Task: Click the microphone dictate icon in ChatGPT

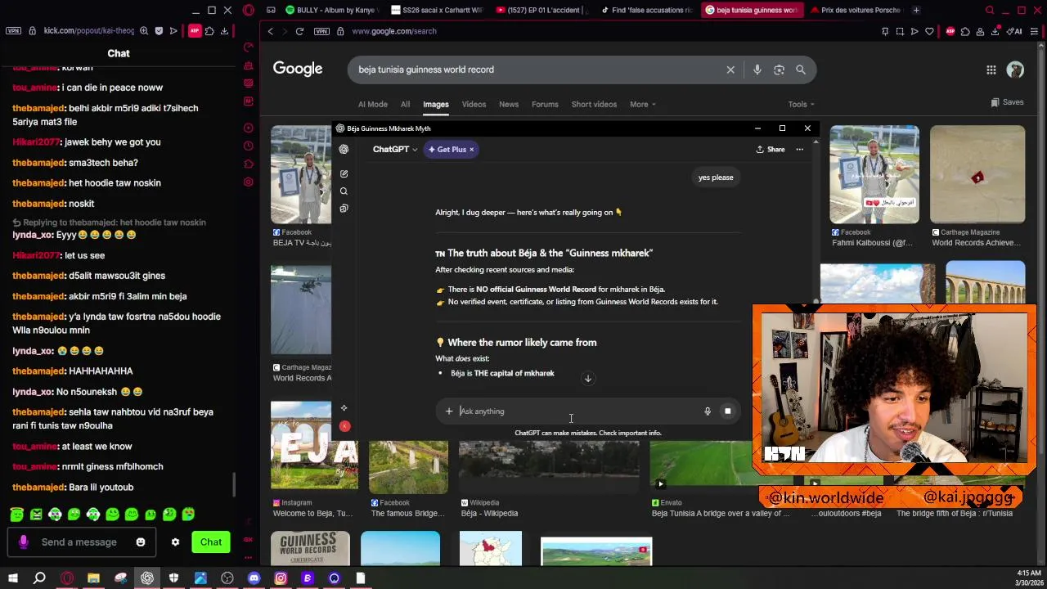Action: pos(708,411)
